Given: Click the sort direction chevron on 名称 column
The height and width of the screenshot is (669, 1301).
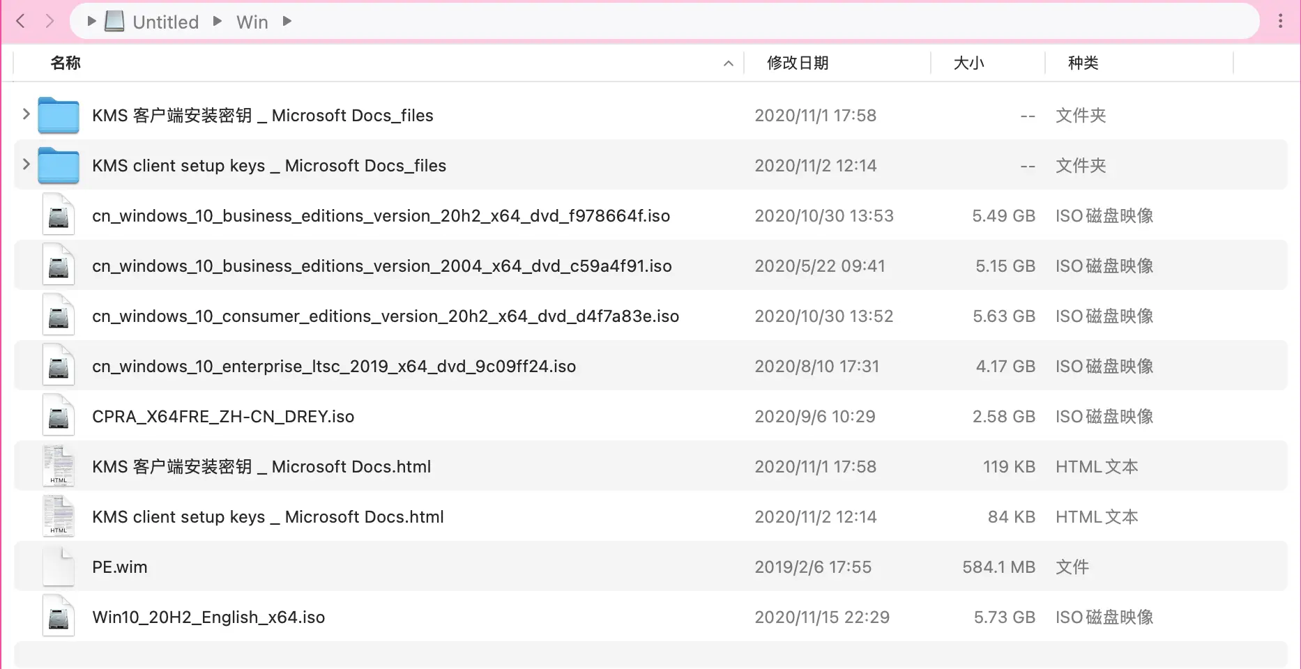Looking at the screenshot, I should [729, 63].
